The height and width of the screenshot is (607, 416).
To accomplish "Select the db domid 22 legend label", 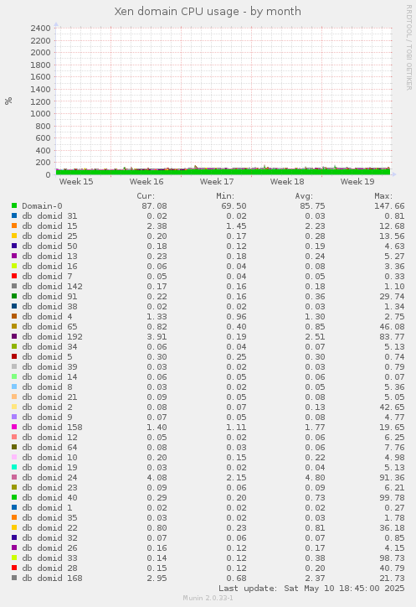I will [49, 528].
